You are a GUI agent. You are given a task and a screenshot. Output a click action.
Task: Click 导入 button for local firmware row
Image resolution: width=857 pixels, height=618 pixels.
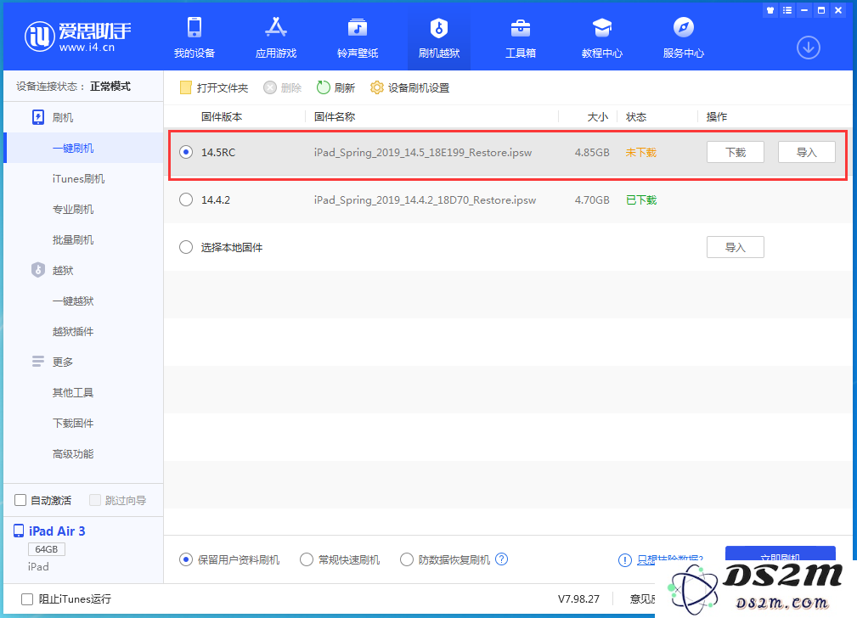736,247
